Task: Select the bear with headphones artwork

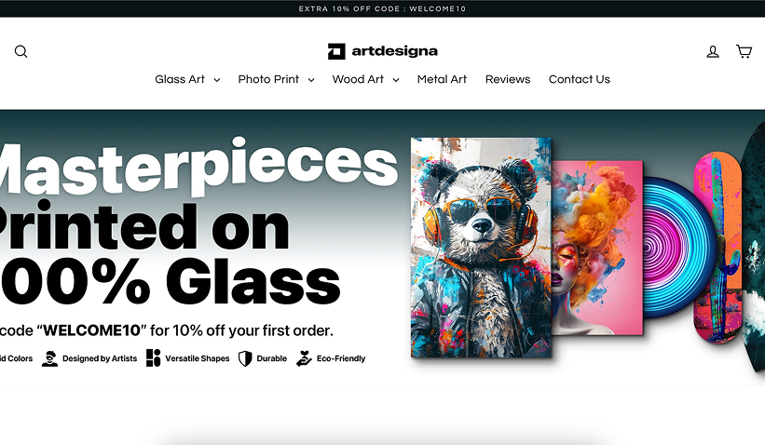Action: pyautogui.click(x=481, y=248)
